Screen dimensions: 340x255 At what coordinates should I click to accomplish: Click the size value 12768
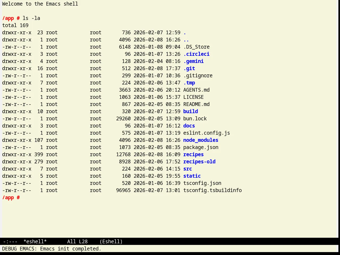pos(123,154)
